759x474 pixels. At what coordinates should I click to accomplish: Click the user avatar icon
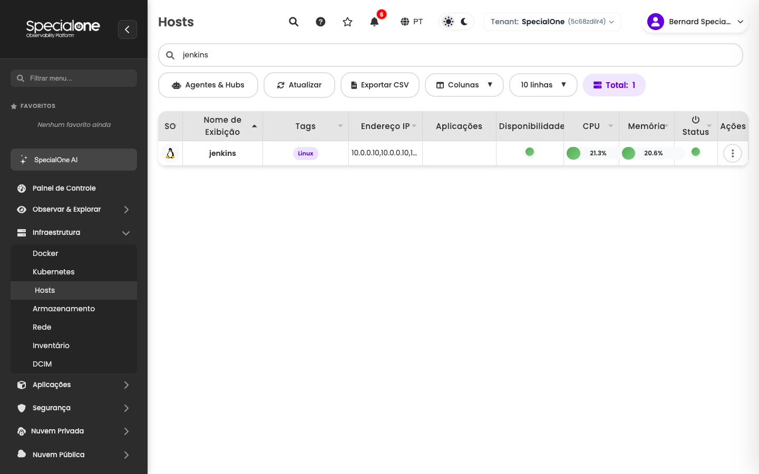(x=656, y=22)
